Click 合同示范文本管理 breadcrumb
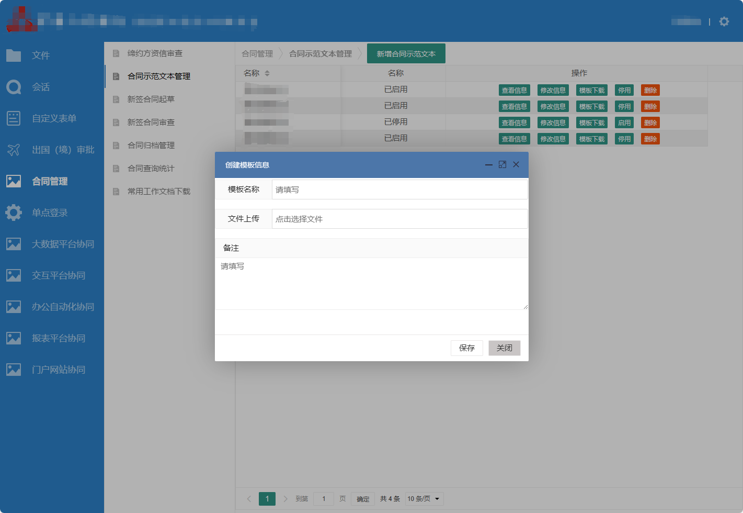The image size is (743, 513). coord(321,54)
